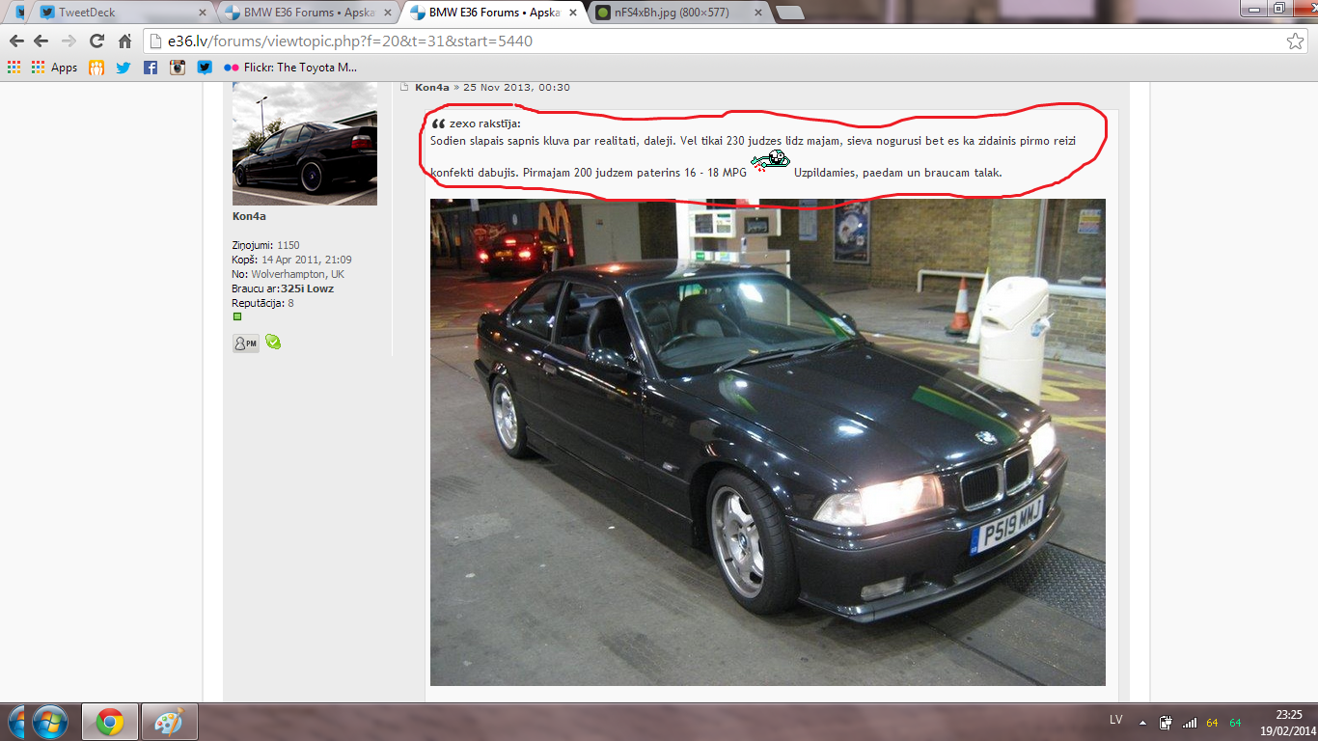Open the LV input language selector

coord(1115,721)
